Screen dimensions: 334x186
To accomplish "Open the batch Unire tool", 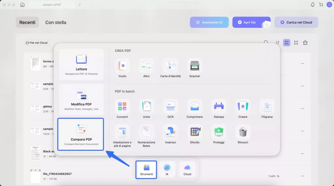I will (x=146, y=109).
